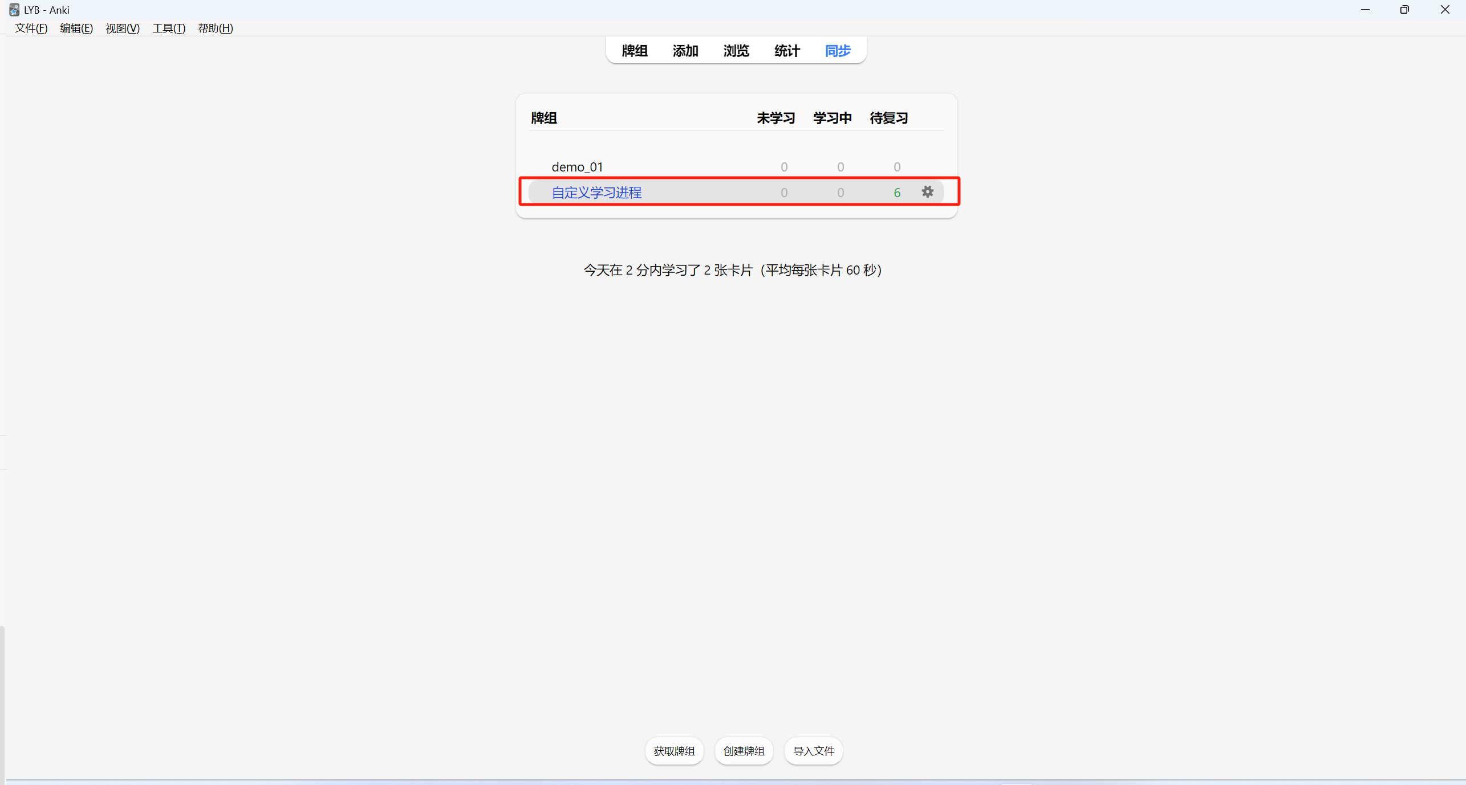
Task: Click the 创建牌组 button
Action: pyautogui.click(x=744, y=751)
